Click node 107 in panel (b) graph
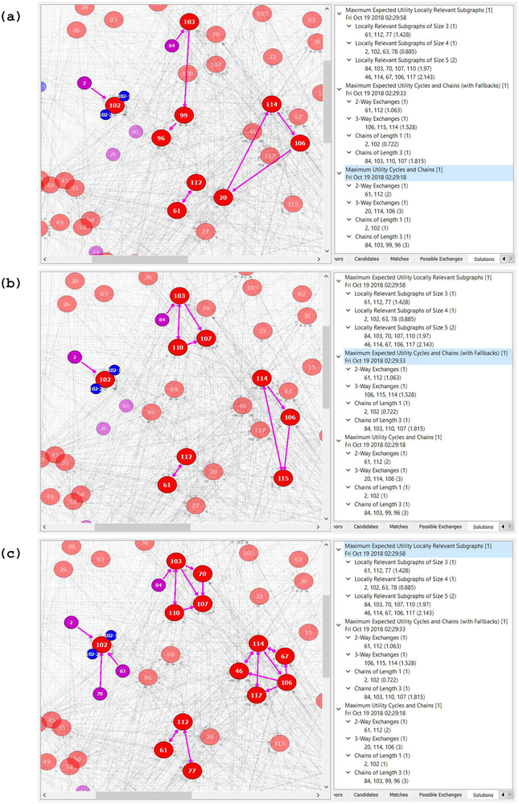Screen dimensions: 519x804 [206, 338]
